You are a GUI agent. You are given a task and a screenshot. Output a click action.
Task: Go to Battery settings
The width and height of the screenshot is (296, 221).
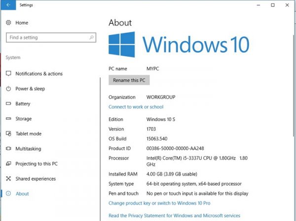(x=23, y=104)
